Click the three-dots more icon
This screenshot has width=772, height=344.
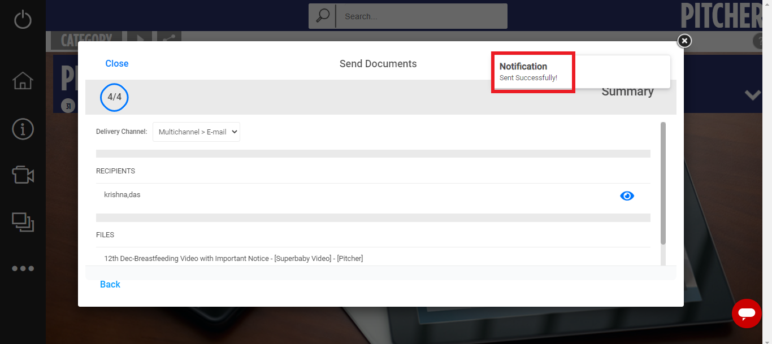[x=23, y=268]
